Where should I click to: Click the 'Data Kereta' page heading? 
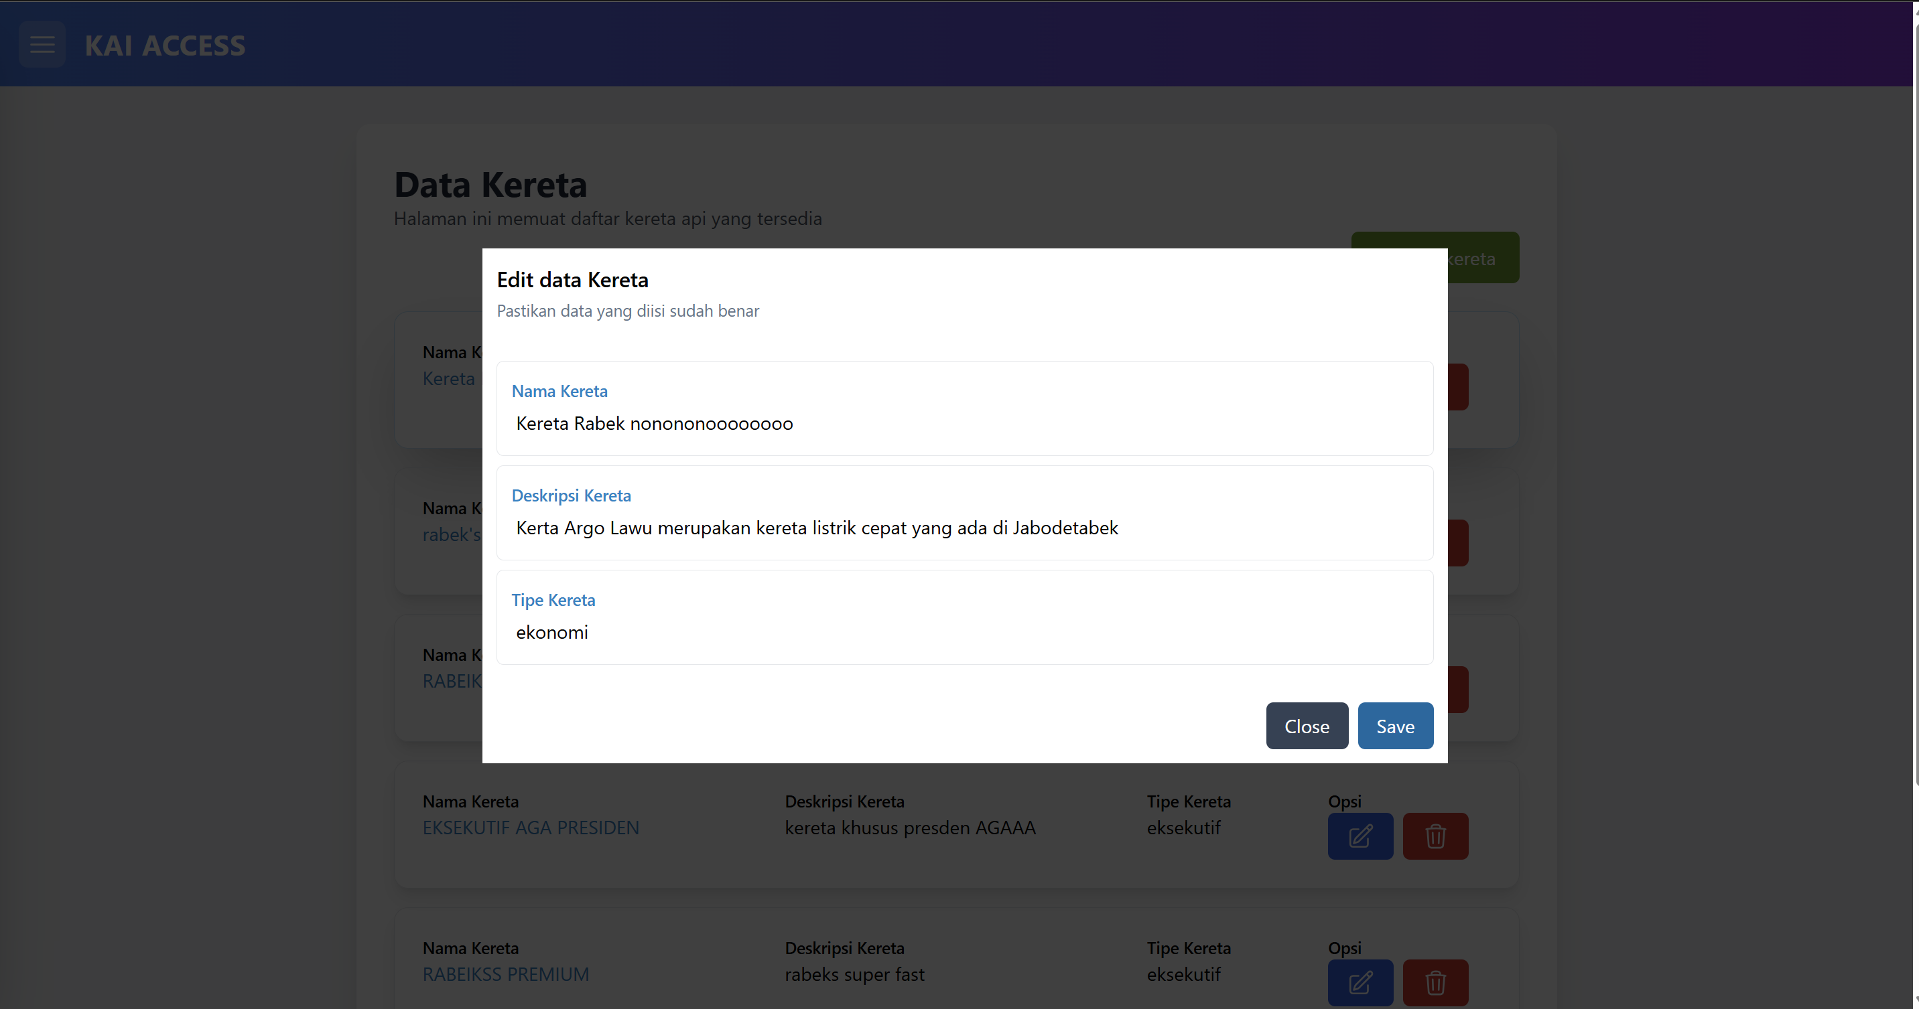click(x=490, y=185)
